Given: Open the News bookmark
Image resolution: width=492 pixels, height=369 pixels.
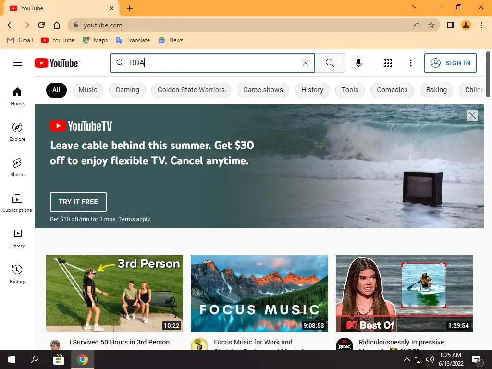Looking at the screenshot, I should tap(171, 40).
